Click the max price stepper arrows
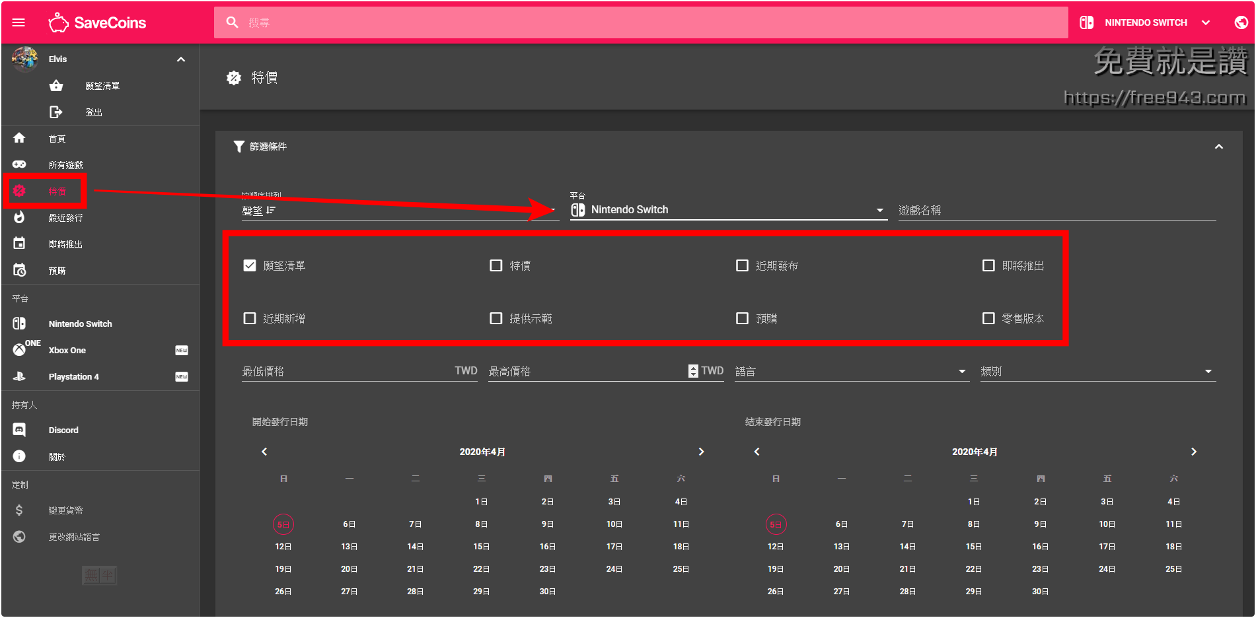The height and width of the screenshot is (618, 1256). tap(692, 371)
